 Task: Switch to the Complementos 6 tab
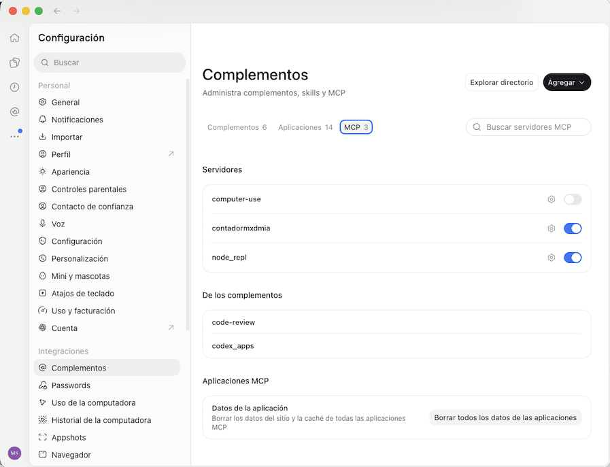(x=237, y=127)
